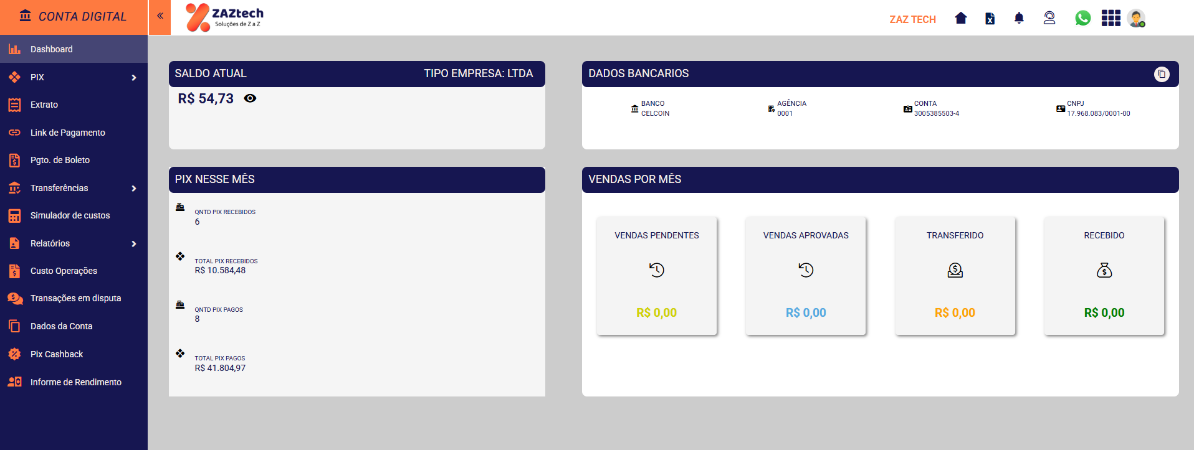The image size is (1194, 450).
Task: Click the Vendas Pendentes history clock icon
Action: 657,270
